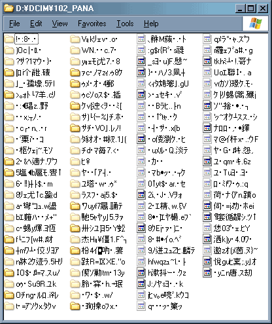Select the folder name starting "c·蜴"

[x=36, y=228]
